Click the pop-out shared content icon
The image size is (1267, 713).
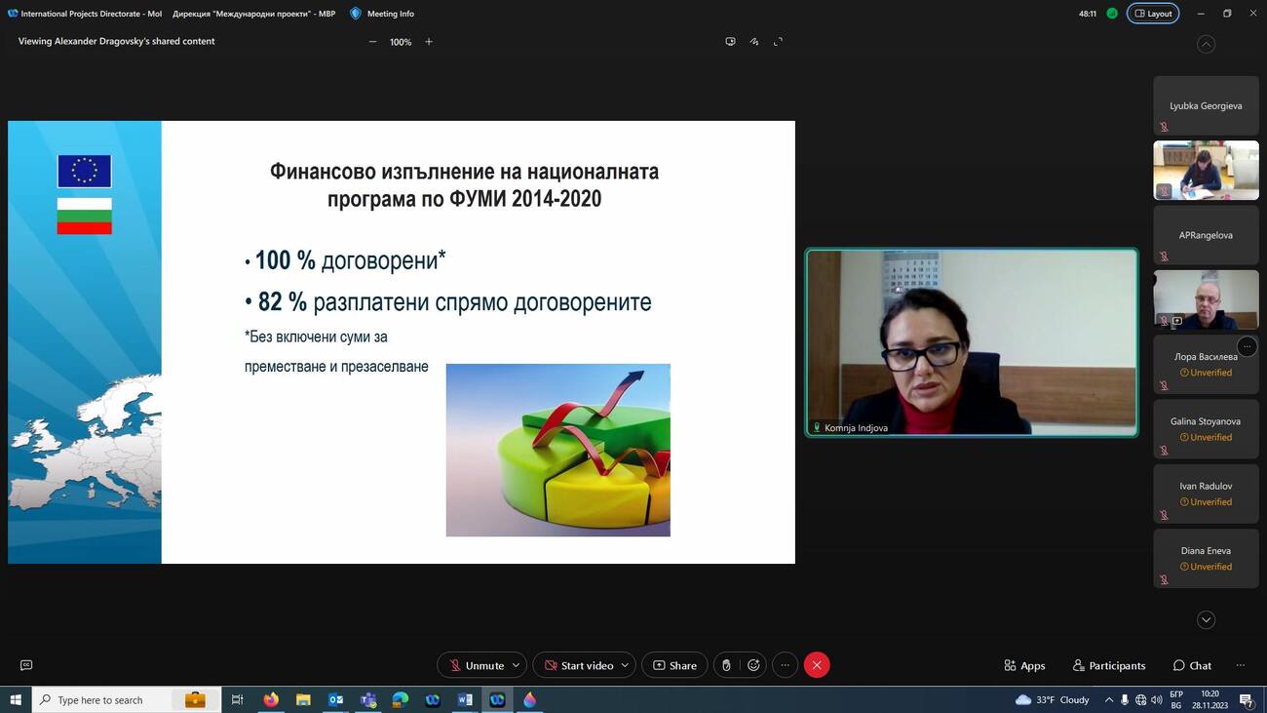[x=730, y=42]
